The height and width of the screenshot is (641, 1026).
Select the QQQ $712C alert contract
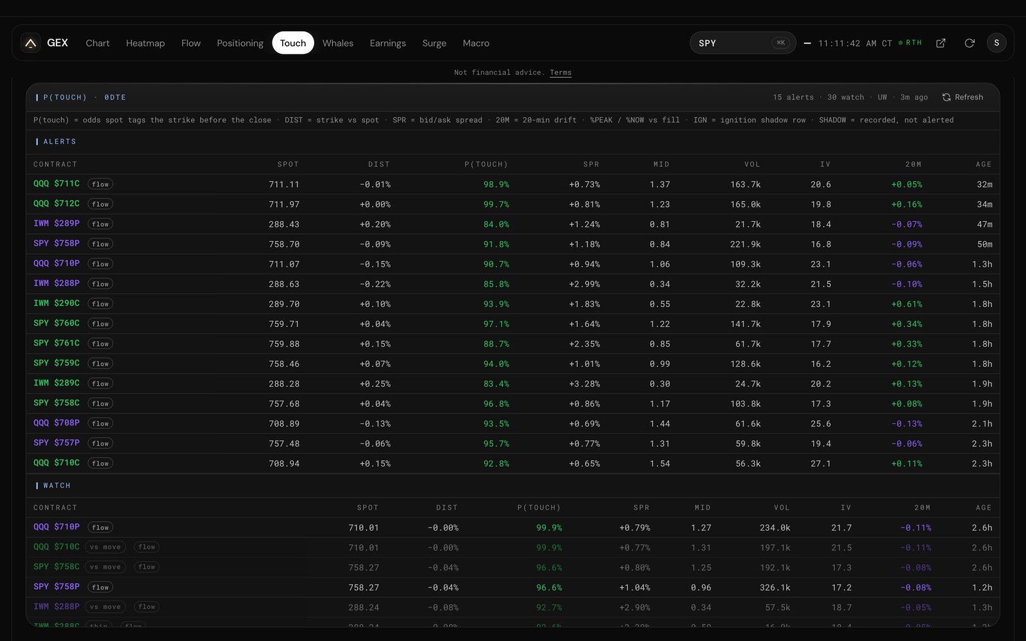(x=56, y=203)
